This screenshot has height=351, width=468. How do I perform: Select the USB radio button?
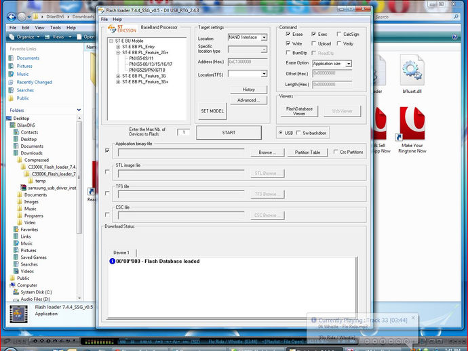point(281,133)
